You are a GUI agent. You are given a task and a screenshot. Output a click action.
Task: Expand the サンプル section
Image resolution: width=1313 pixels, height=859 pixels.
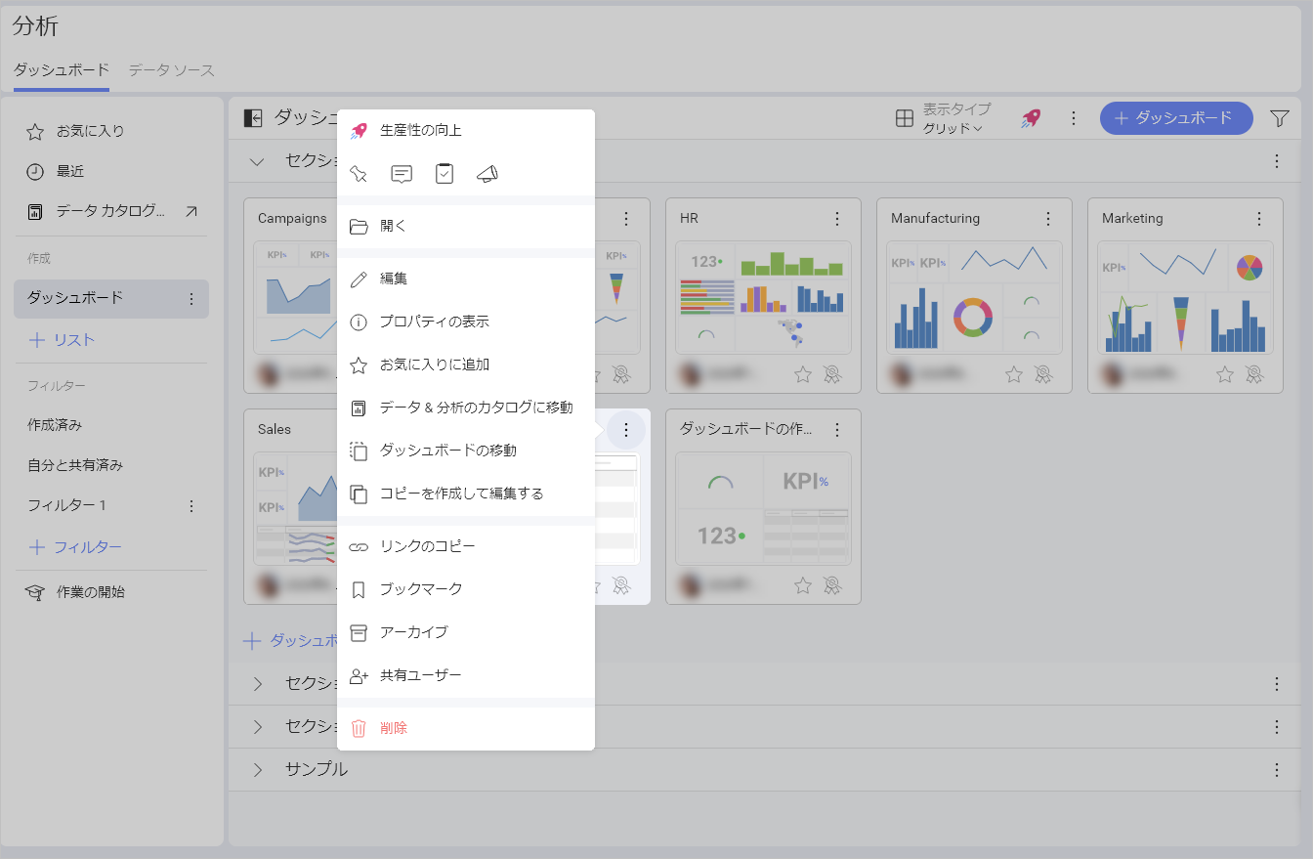pos(258,770)
